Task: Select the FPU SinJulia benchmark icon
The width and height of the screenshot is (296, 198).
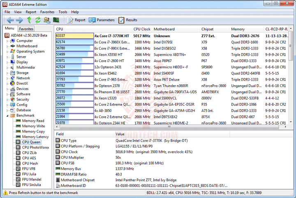Action: coord(18,185)
